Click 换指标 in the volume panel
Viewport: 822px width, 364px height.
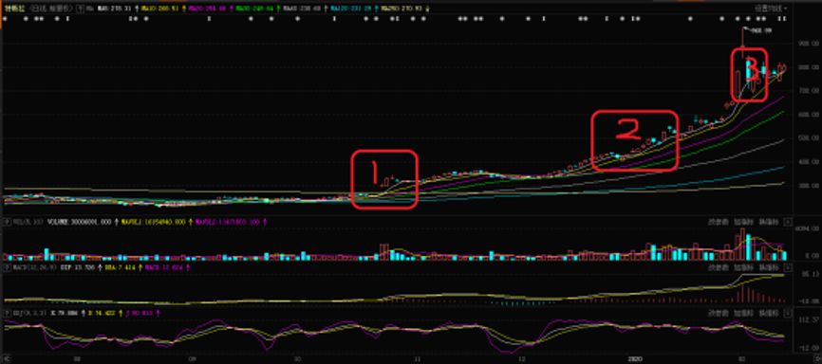pyautogui.click(x=769, y=222)
